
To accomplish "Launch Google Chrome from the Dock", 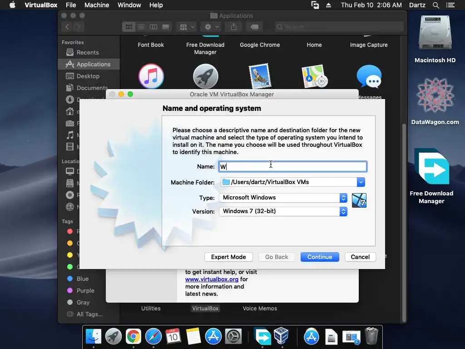I will coord(134,336).
